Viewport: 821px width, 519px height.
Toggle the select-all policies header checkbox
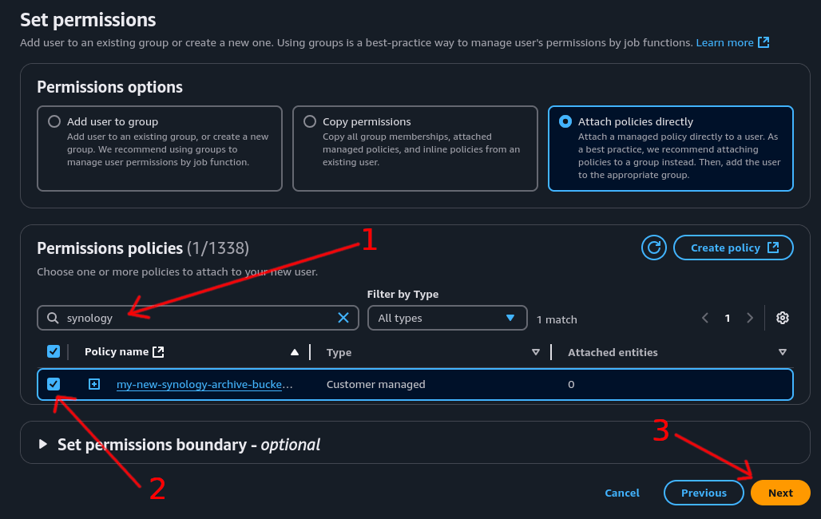click(x=54, y=351)
